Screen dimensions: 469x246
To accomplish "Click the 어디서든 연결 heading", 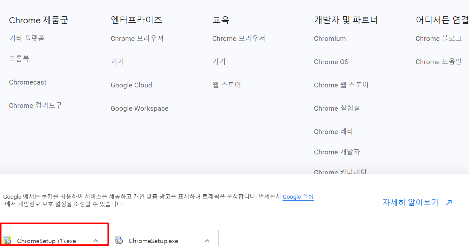I will click(442, 20).
